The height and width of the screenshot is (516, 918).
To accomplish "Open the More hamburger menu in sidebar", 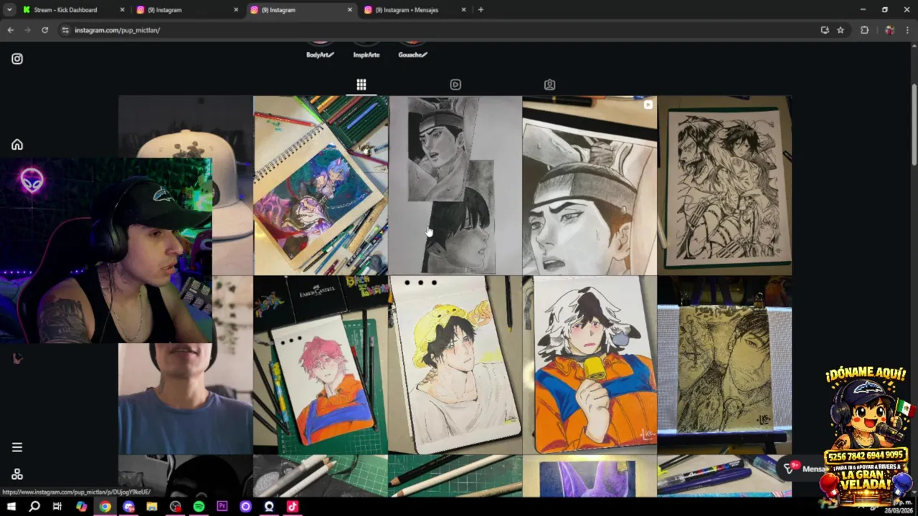I will tap(17, 447).
